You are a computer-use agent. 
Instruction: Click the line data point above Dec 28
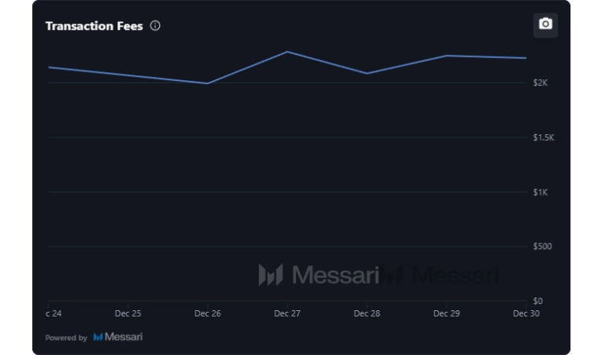pyautogui.click(x=367, y=73)
